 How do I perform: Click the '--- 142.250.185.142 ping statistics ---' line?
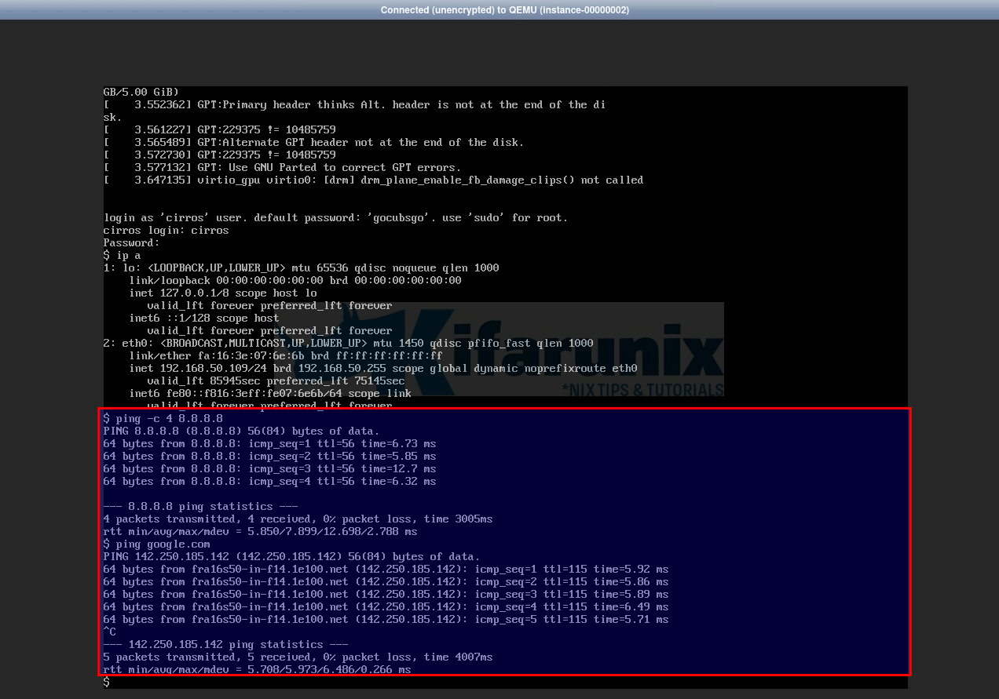pyautogui.click(x=225, y=645)
